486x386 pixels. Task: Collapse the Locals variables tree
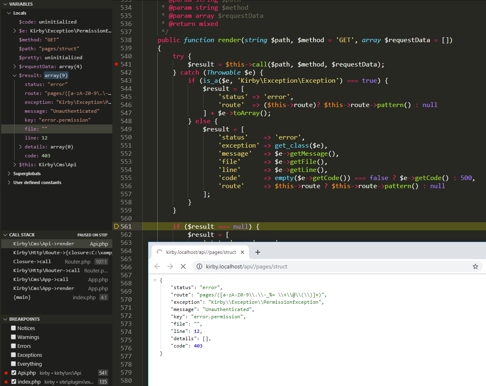[9, 13]
